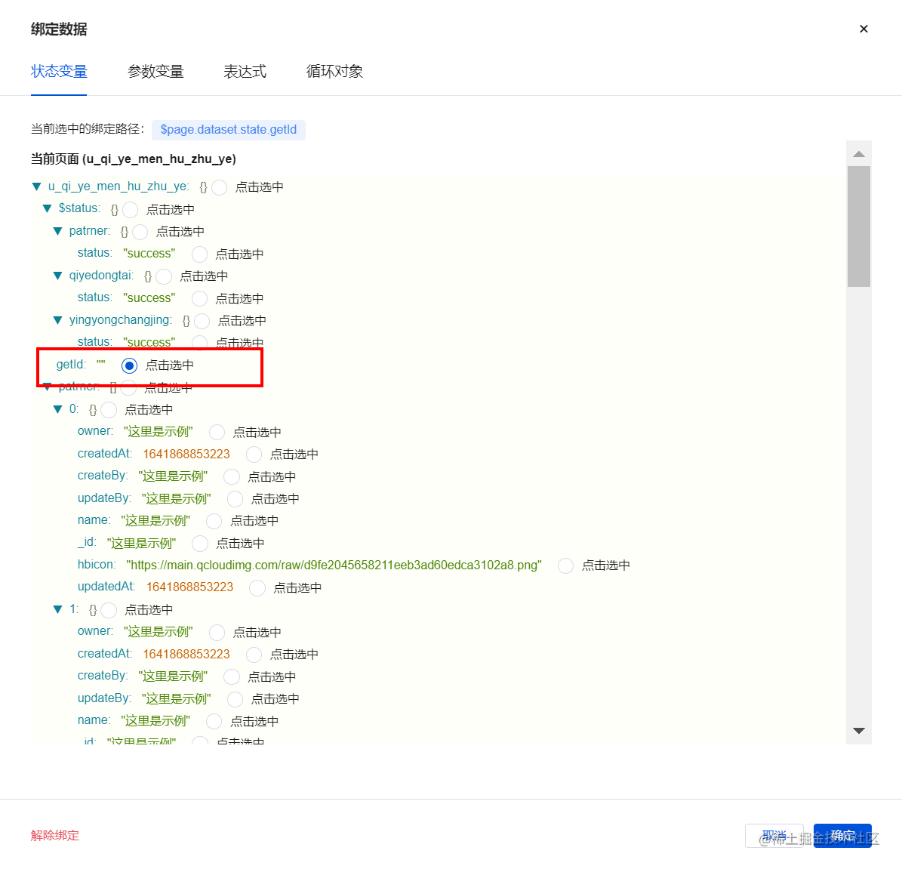Select radio for item 1 owner
The width and height of the screenshot is (902, 869).
pyautogui.click(x=217, y=633)
